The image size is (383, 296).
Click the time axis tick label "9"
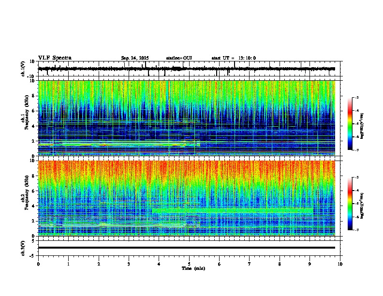click(x=309, y=264)
